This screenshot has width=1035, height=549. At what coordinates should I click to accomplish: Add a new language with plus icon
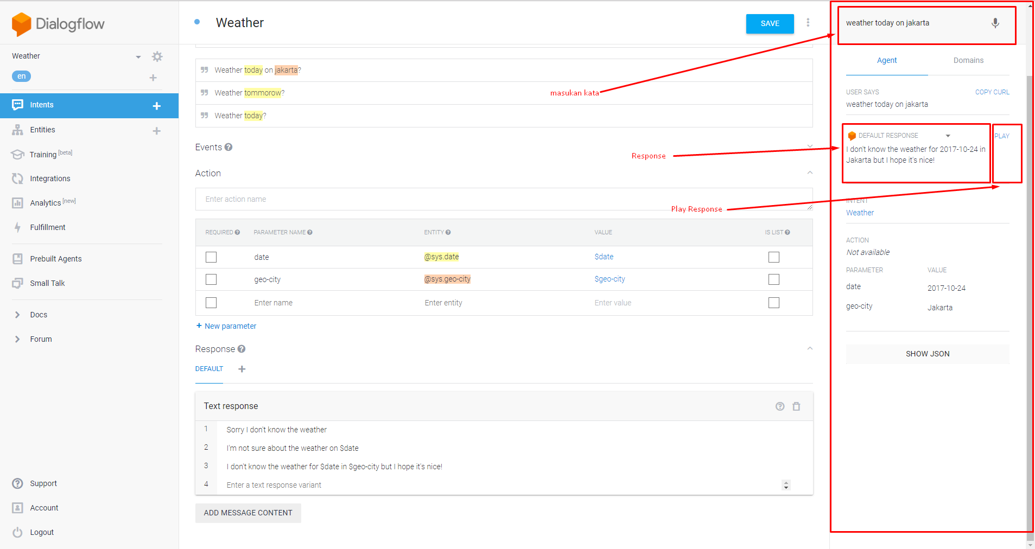[x=153, y=78]
